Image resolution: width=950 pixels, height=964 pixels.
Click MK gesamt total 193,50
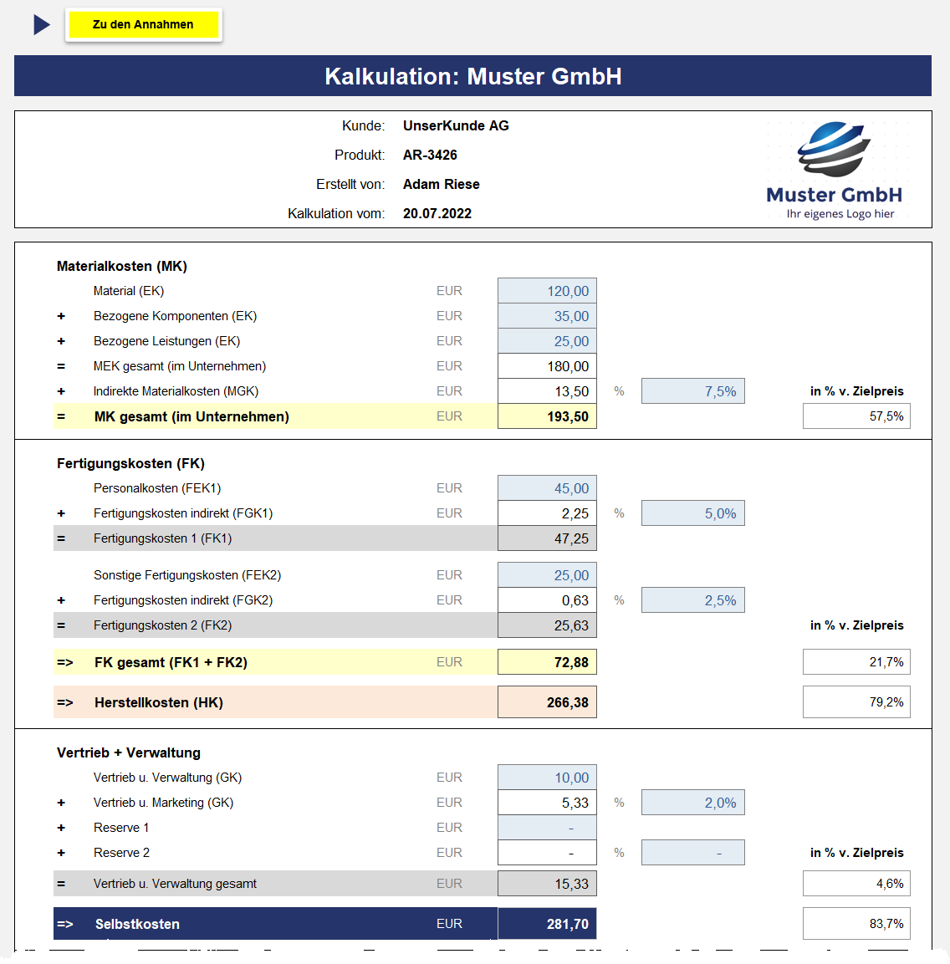(547, 416)
